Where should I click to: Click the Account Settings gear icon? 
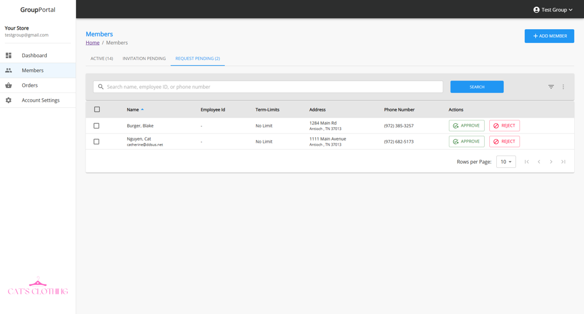[x=9, y=100]
